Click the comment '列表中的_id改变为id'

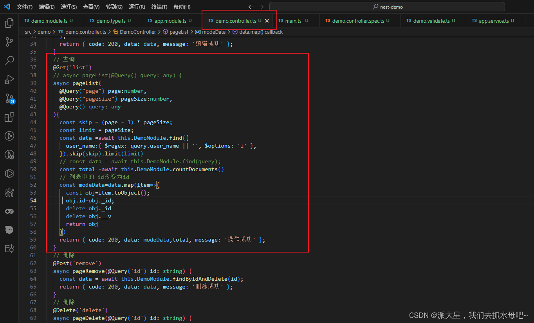click(x=94, y=177)
